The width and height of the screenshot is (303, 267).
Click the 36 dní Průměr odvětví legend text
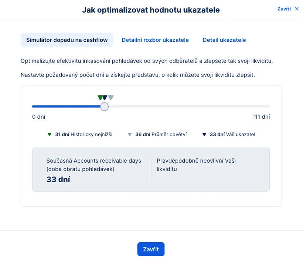pyautogui.click(x=161, y=135)
